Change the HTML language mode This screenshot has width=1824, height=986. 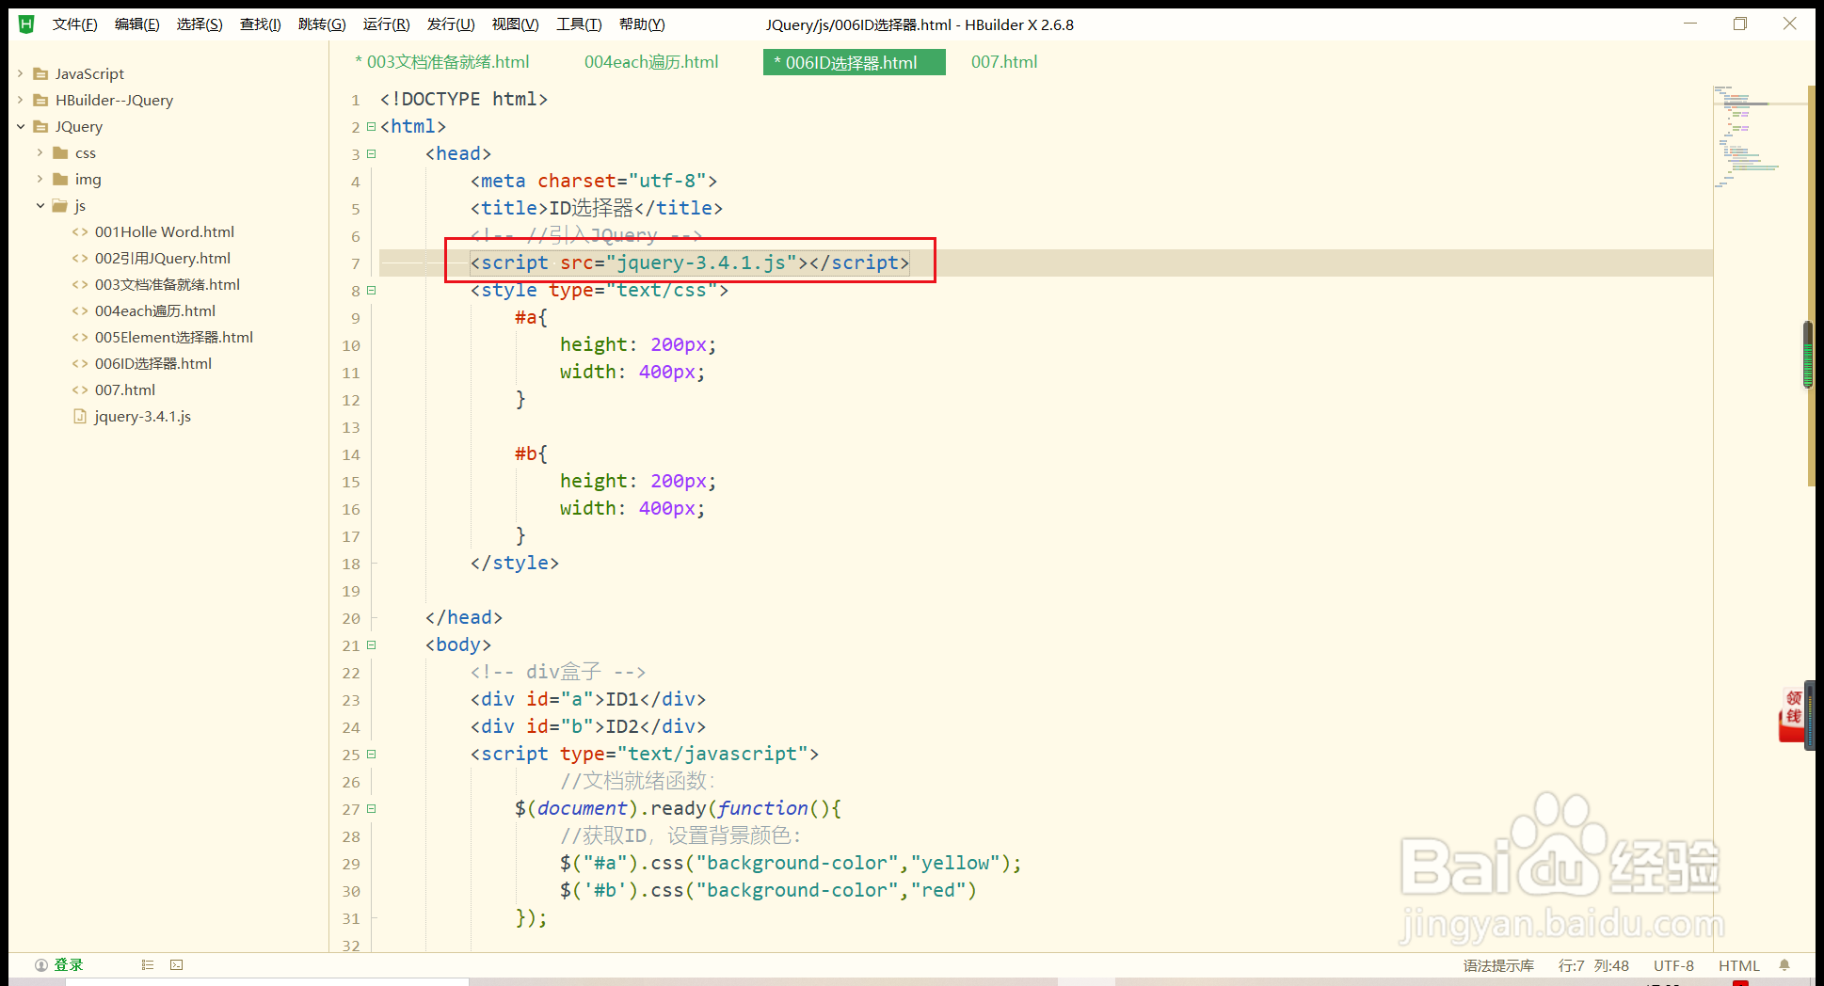pyautogui.click(x=1738, y=965)
